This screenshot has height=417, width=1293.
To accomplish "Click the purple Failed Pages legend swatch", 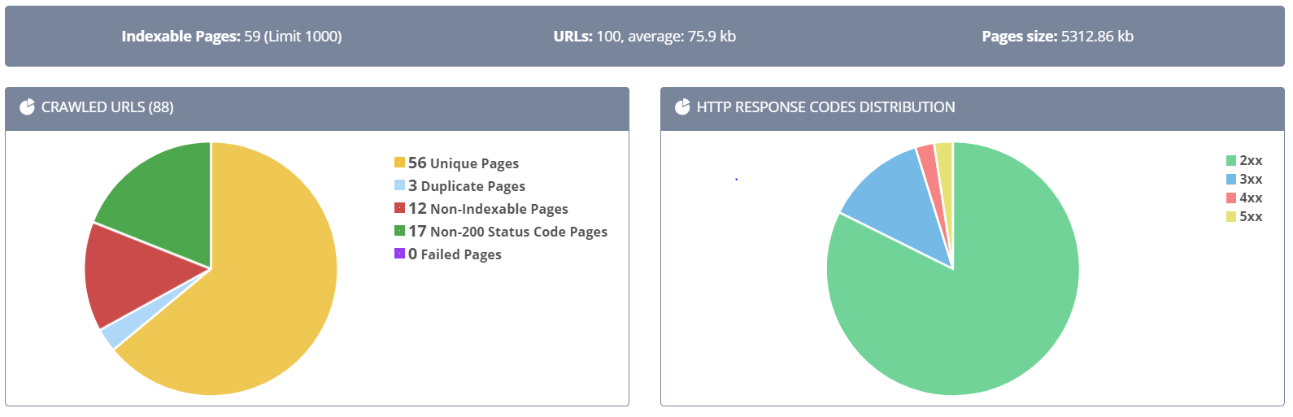I will [x=399, y=254].
